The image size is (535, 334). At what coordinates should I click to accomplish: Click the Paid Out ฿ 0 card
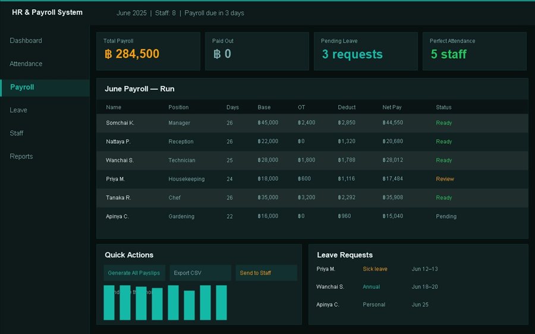tap(257, 51)
